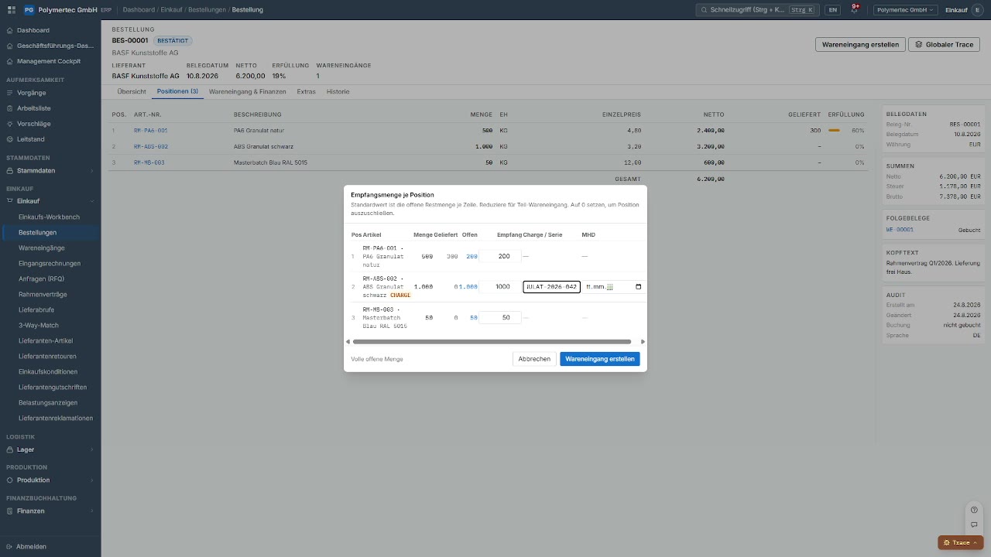Viewport: 991px width, 557px height.
Task: Edit Empfang quantity 50 field
Action: [x=499, y=318]
